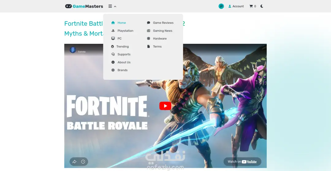Open Trending menu entry
Screen dimensions: 331x171
(x=122, y=46)
